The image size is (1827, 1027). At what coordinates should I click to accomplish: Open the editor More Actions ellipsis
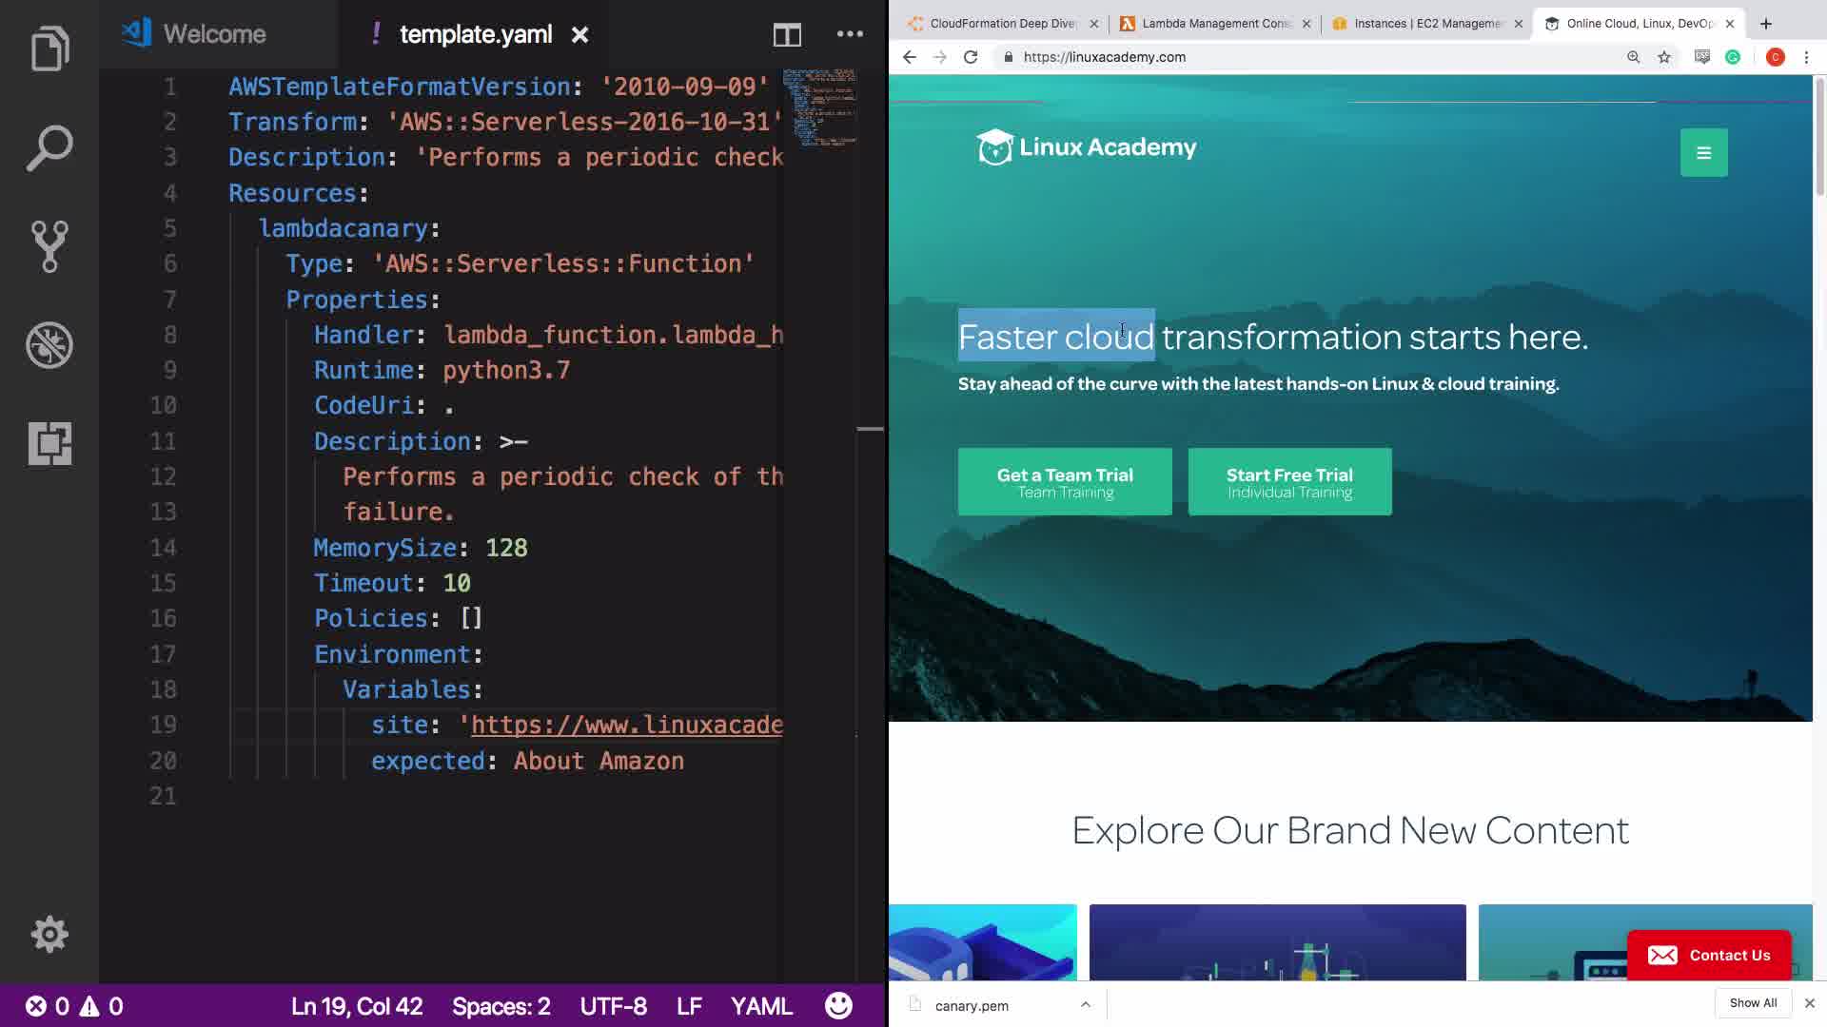[850, 34]
